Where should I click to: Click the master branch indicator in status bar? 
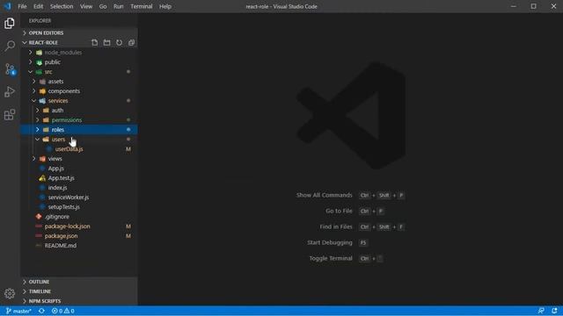18,311
